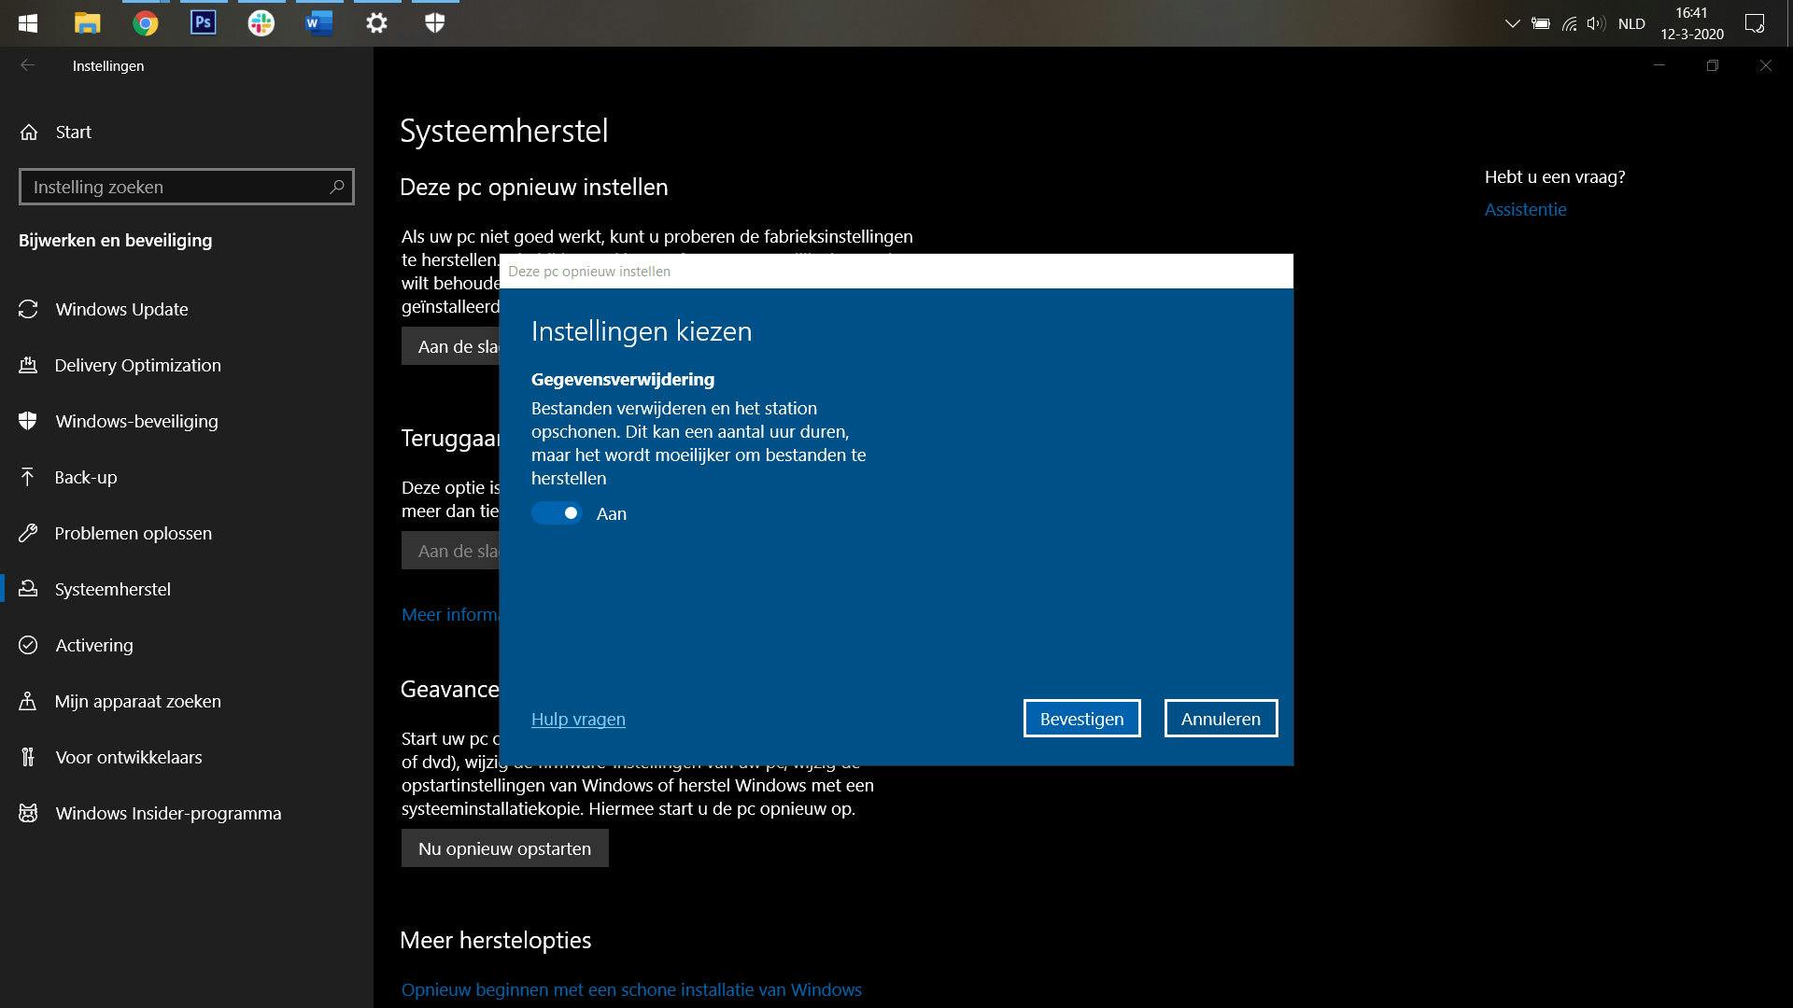Select the Delivery Optimization sidebar icon

(x=28, y=365)
